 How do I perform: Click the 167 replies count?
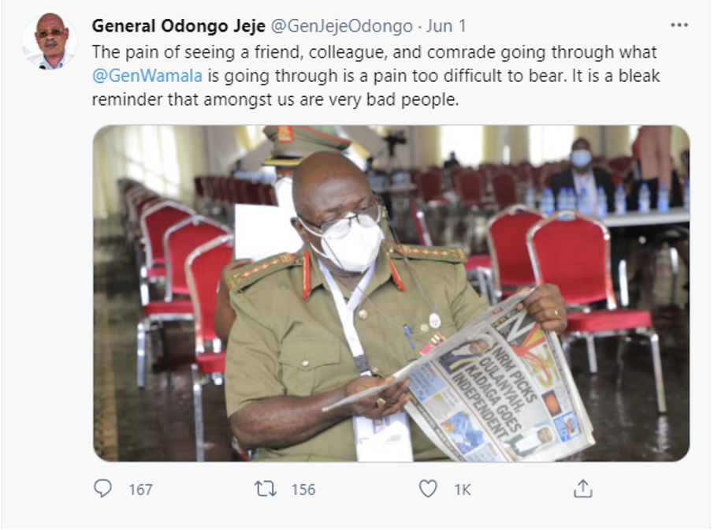point(140,490)
